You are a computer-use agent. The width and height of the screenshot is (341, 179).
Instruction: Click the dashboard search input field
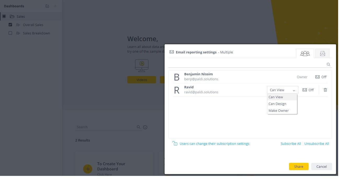(105, 127)
